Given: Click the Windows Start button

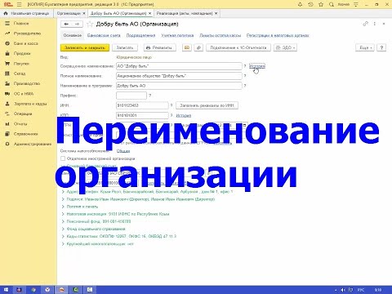Looking at the screenshot, I should [x=6, y=290].
